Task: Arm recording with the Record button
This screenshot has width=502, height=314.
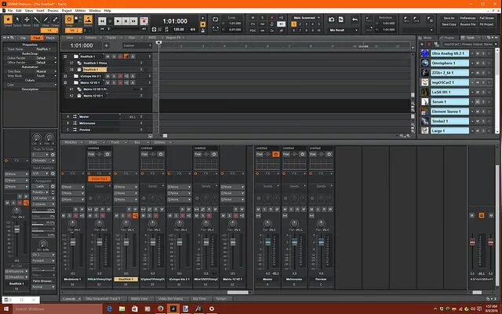Action: pyautogui.click(x=144, y=21)
